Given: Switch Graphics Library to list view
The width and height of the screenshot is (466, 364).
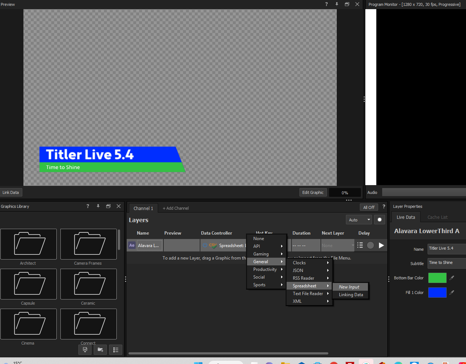Looking at the screenshot, I should [x=116, y=350].
